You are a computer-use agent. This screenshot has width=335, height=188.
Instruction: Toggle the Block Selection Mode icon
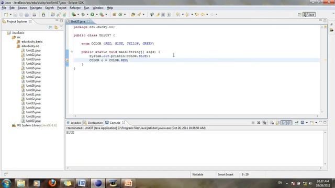(163, 15)
